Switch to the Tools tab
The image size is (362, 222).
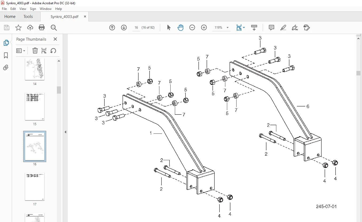tap(28, 17)
